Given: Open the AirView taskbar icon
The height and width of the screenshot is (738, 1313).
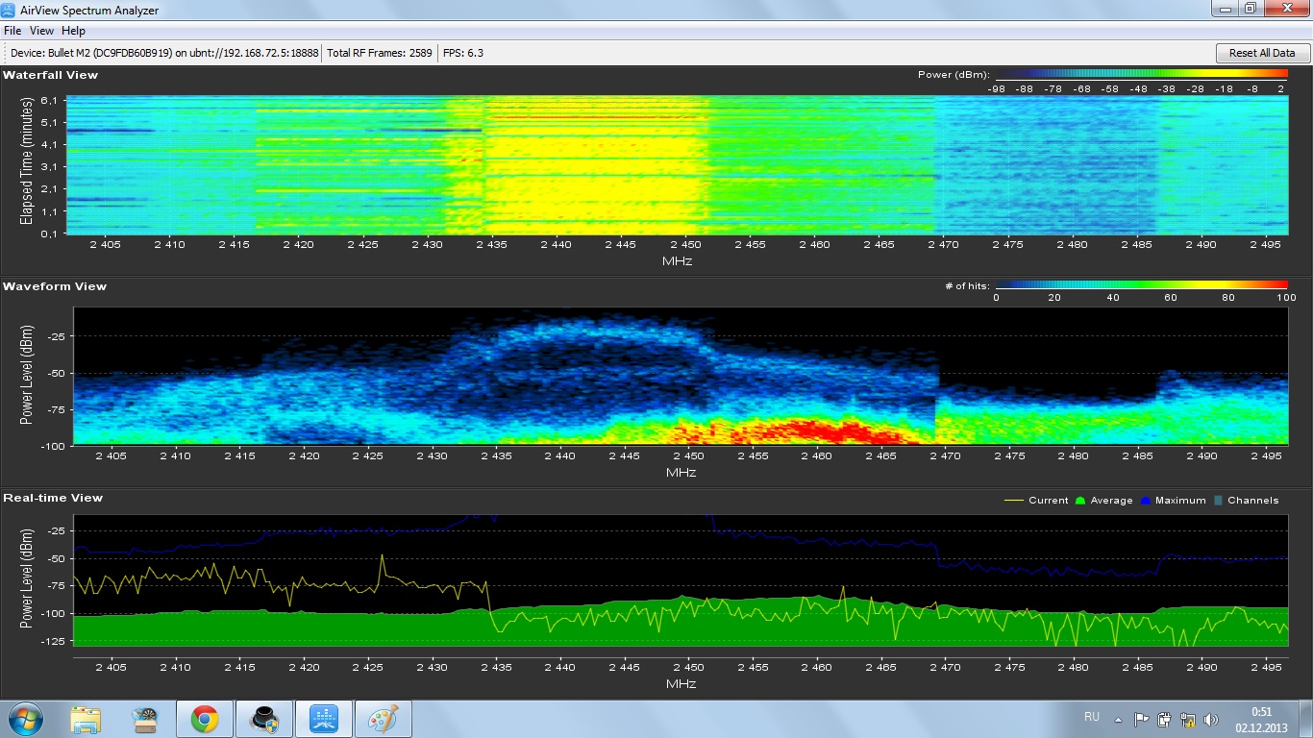Looking at the screenshot, I should [323, 719].
